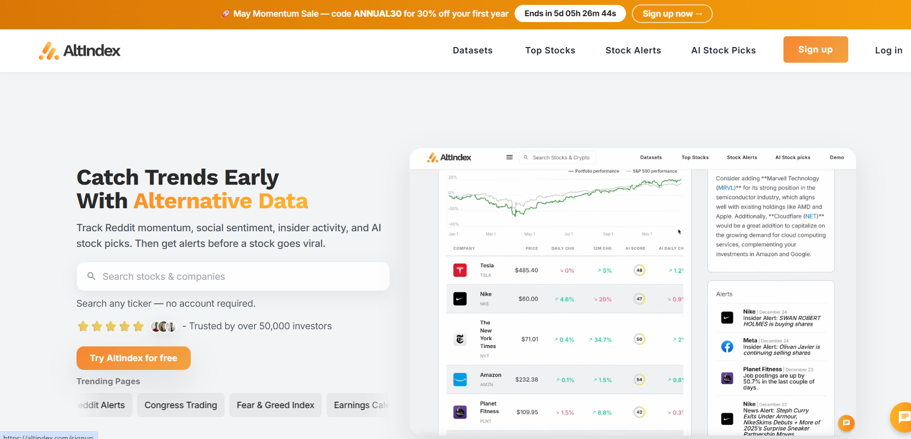Open the Earnings Calendar trending chip
Image resolution: width=911 pixels, height=439 pixels.
tap(358, 405)
